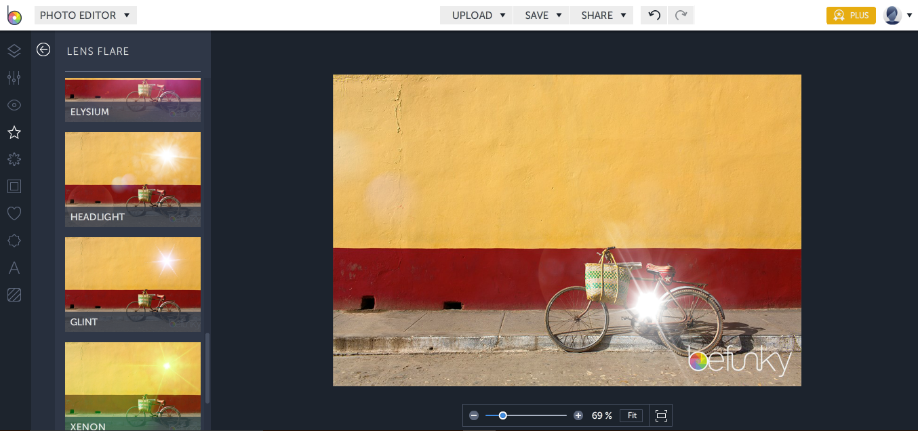
Task: Apply the Headlight lens flare
Action: coord(133,180)
